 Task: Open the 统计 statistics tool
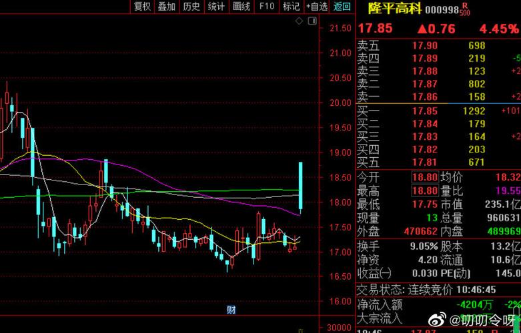(216, 6)
